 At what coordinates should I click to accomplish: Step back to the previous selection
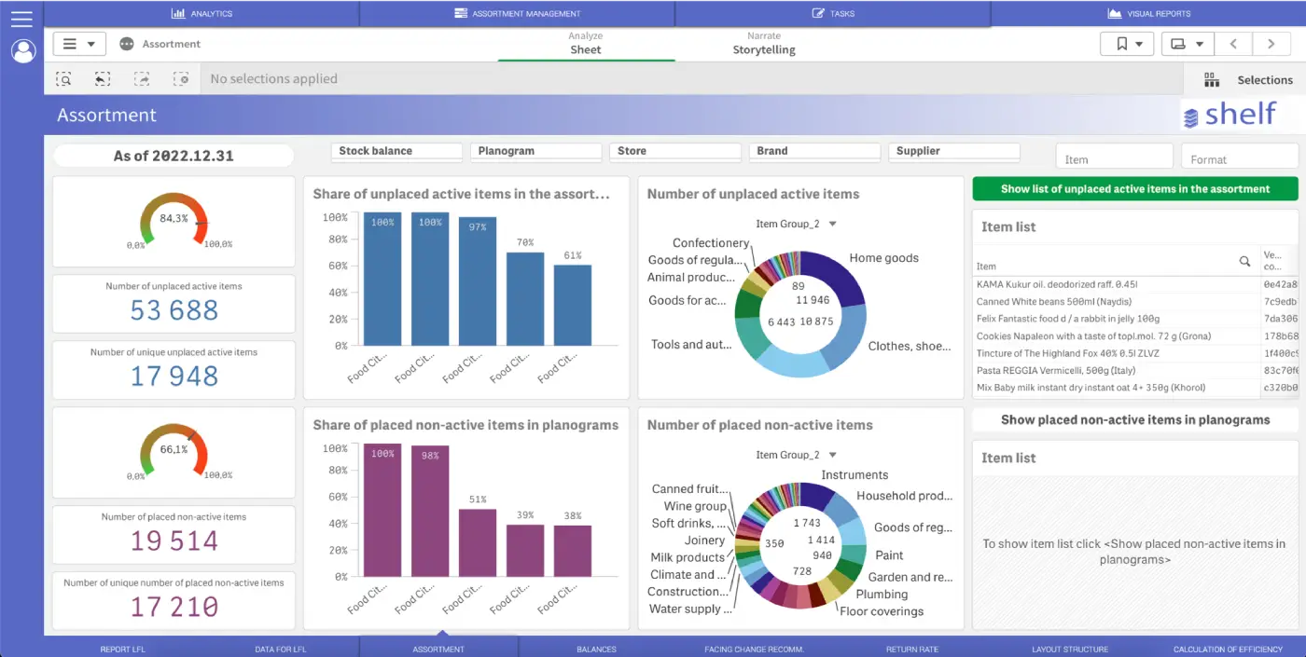pyautogui.click(x=103, y=78)
